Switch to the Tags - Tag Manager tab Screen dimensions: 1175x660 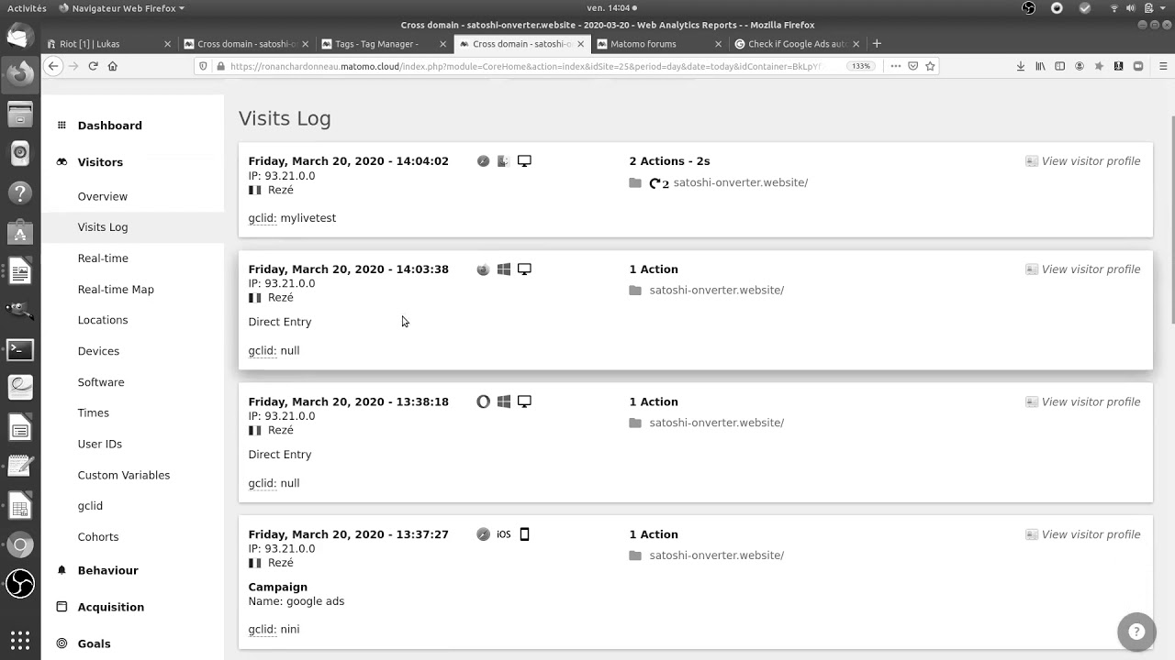[378, 43]
